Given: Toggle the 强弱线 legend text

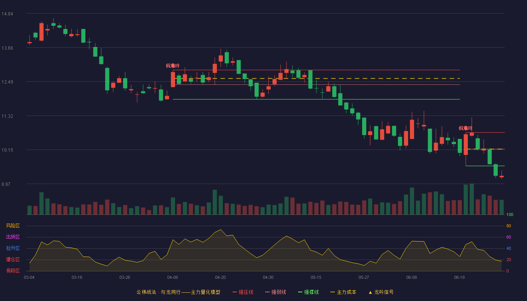Looking at the screenshot, I should click(279, 292).
